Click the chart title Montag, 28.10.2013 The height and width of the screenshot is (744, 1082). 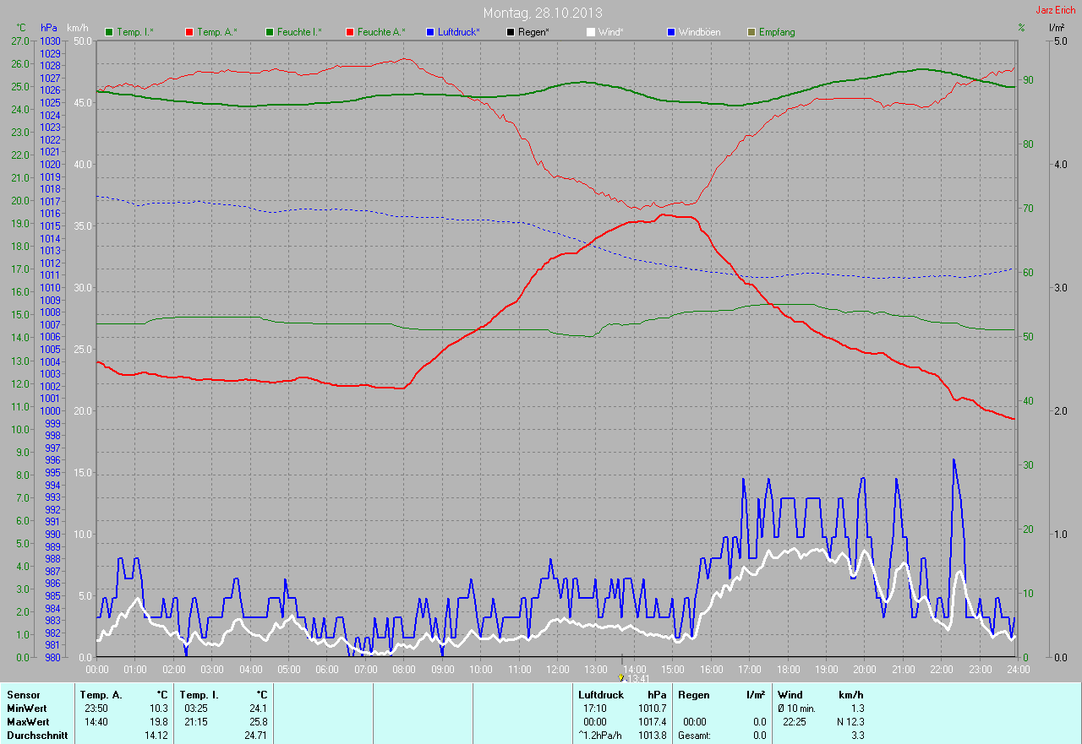(541, 13)
